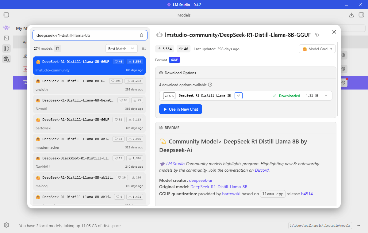Click the 2,936 downloads badge on mradermacher result
The width and height of the screenshot is (368, 233).
(x=135, y=139)
